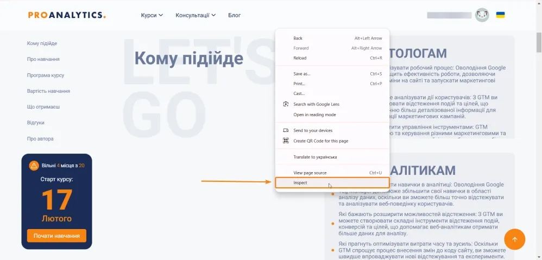The height and width of the screenshot is (260, 542).
Task: Select Translate to українська
Action: pyautogui.click(x=332, y=157)
